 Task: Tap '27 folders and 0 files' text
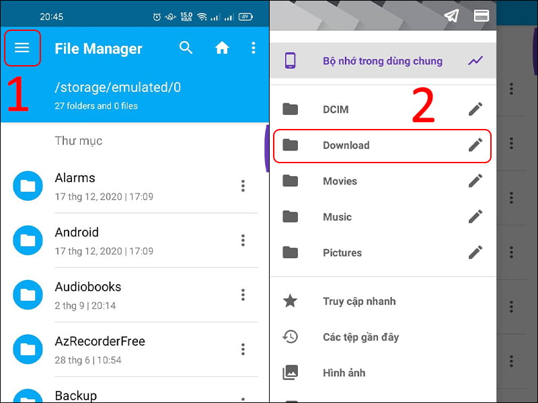pyautogui.click(x=96, y=106)
